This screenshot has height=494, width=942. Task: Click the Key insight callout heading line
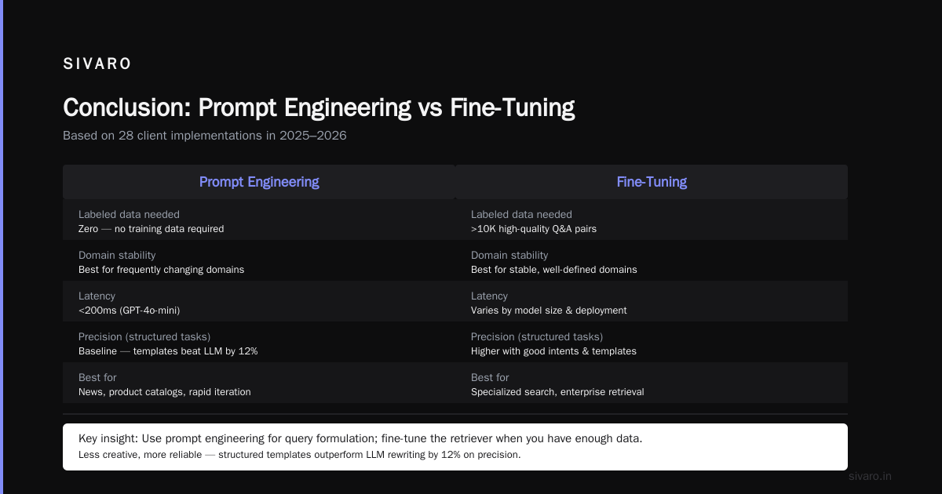coord(360,438)
